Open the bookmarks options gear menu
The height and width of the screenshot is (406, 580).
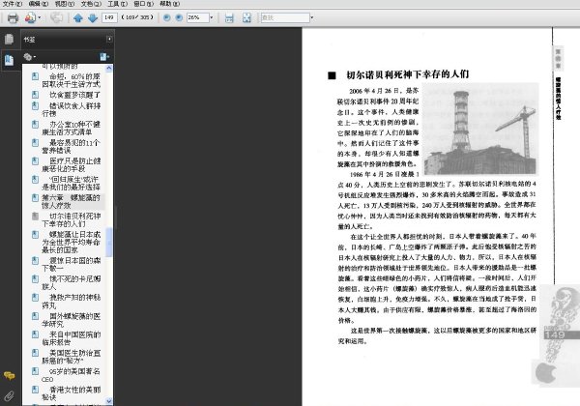[x=29, y=57]
